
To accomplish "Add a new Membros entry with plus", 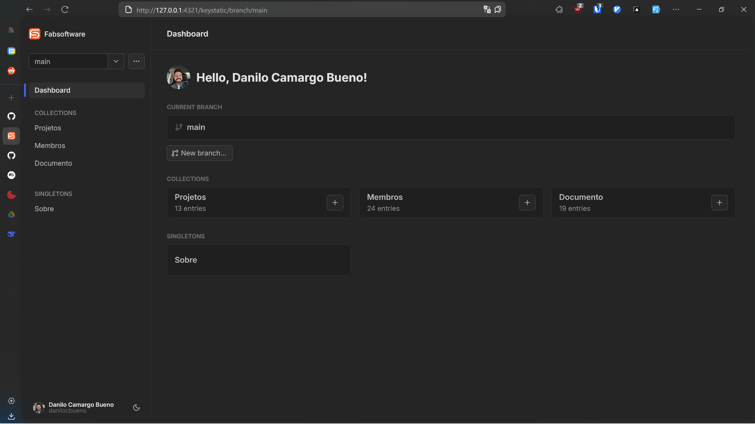I will click(527, 203).
